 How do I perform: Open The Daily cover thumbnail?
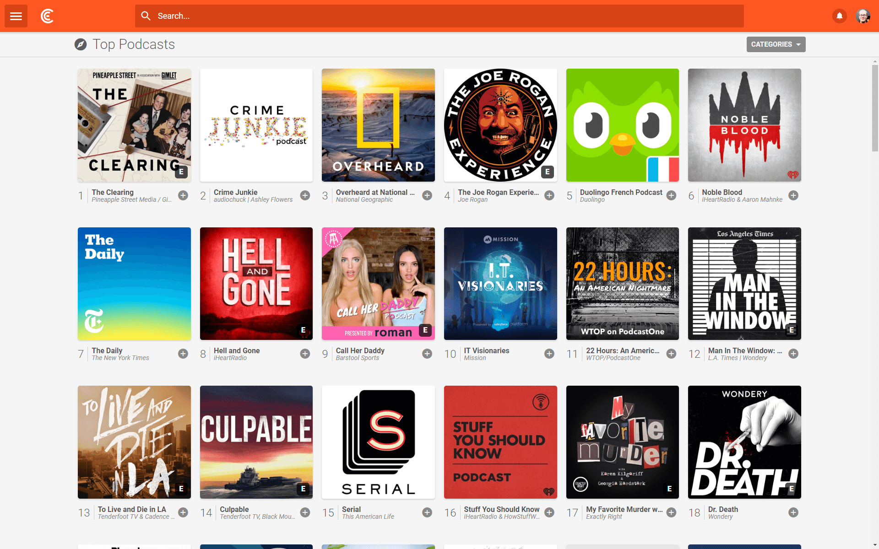coord(134,284)
